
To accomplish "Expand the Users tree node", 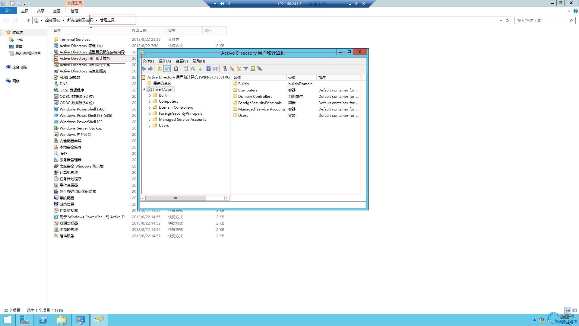I will pyautogui.click(x=150, y=126).
